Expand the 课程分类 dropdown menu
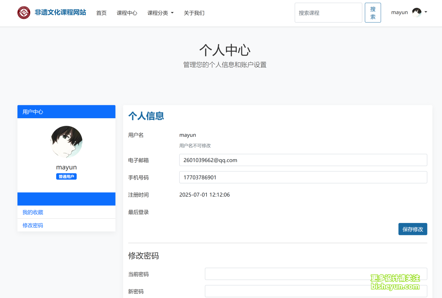The height and width of the screenshot is (298, 442). [x=160, y=13]
